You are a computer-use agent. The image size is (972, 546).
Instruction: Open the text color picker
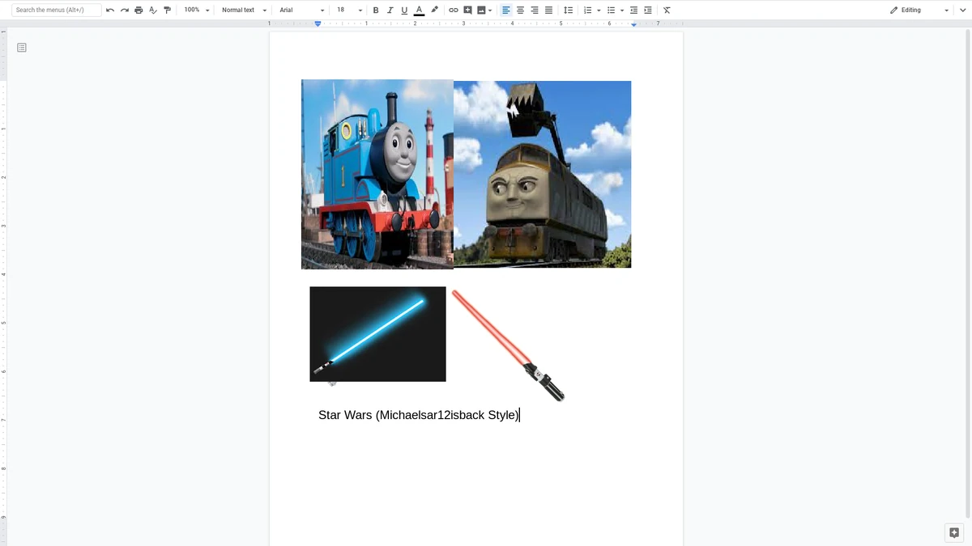tap(419, 10)
